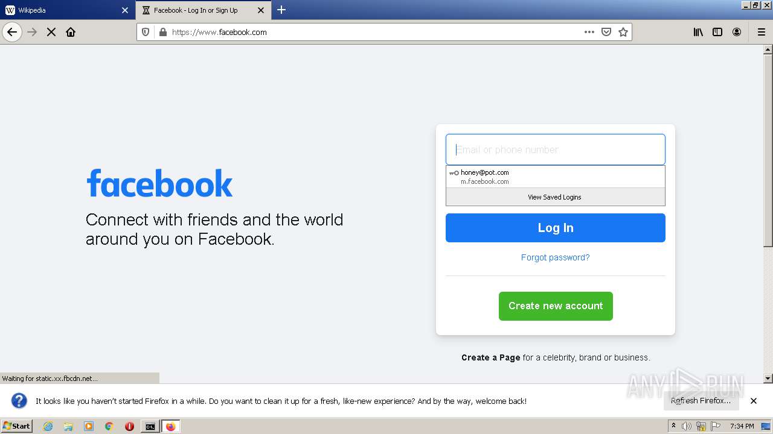This screenshot has width=773, height=434.
Task: Go back one page in Firefox
Action: (12, 32)
